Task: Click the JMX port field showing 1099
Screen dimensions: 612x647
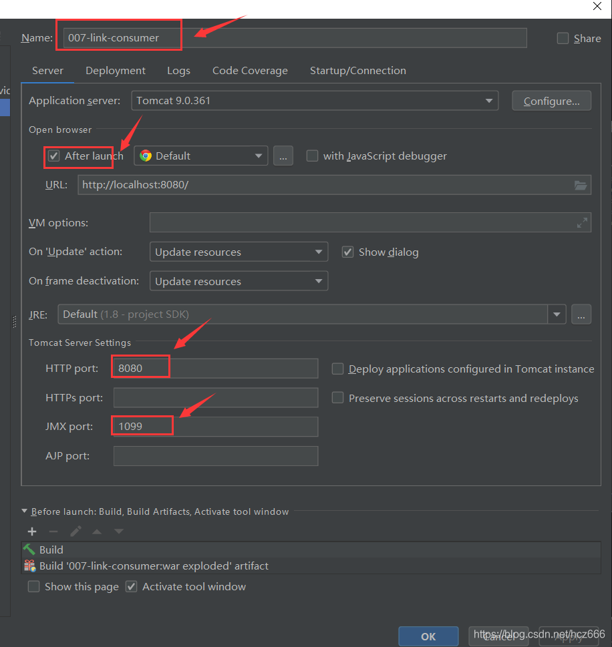Action: tap(216, 426)
